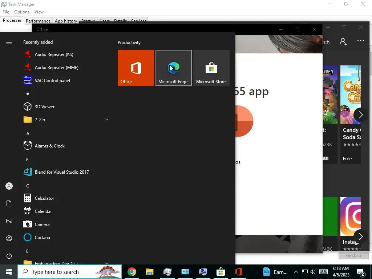Click End task button in Task Manager
The height and width of the screenshot is (279, 372).
click(353, 255)
